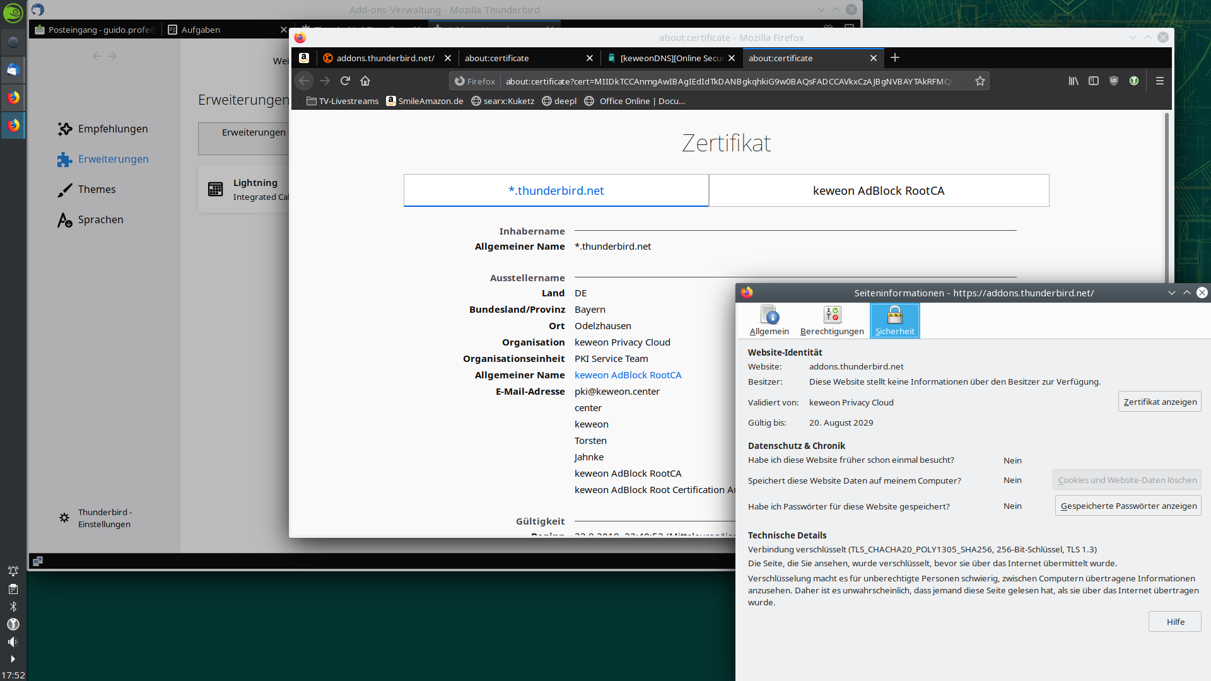Open Sicherheit tab in Seiteninformationen
The width and height of the screenshot is (1211, 681).
pos(894,320)
